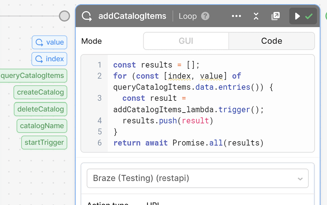Click the createCatalog block

point(40,92)
